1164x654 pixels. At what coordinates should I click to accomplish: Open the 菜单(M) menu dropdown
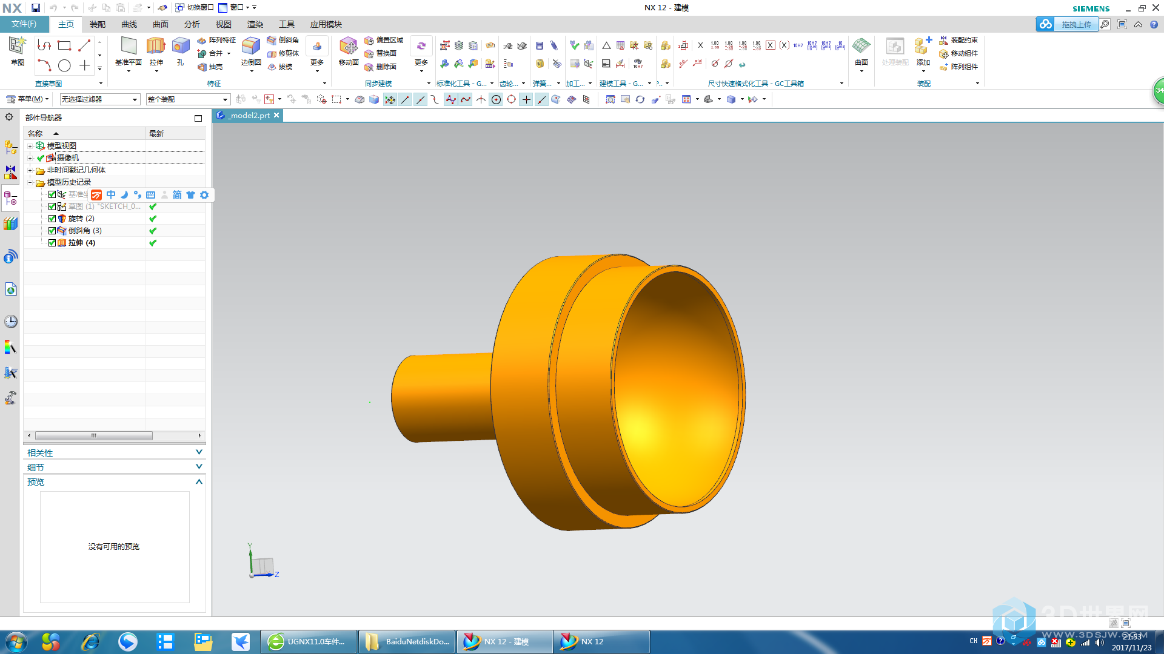point(28,99)
